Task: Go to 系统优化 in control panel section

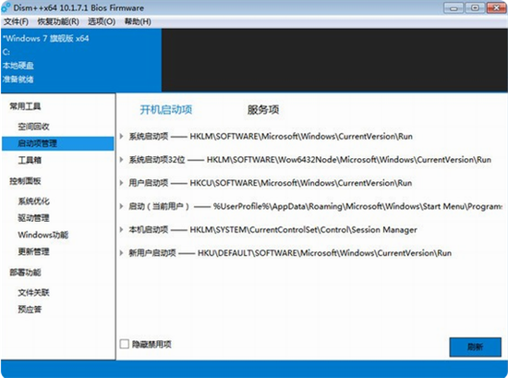Action: tap(33, 201)
